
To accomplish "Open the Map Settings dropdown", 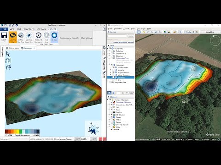I will click(x=87, y=38).
